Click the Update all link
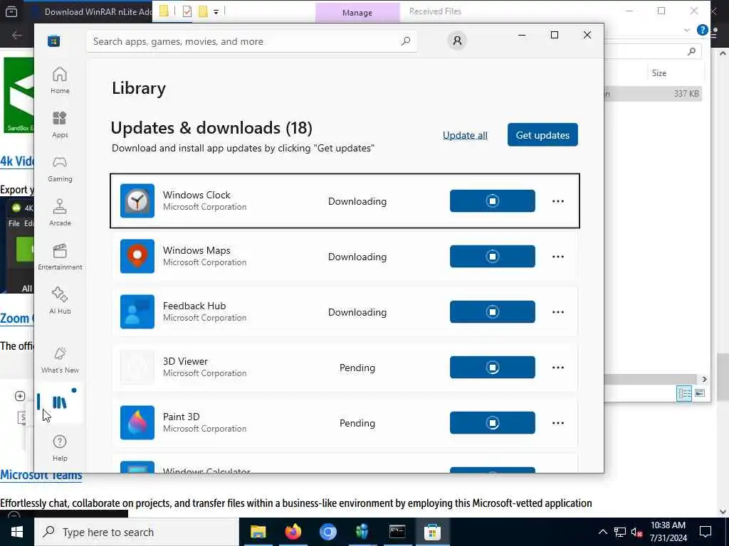Screen dimensions: 729x546 (465, 135)
